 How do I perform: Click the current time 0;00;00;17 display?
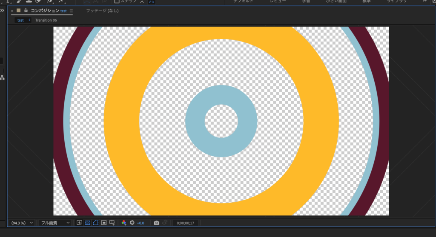coord(185,223)
